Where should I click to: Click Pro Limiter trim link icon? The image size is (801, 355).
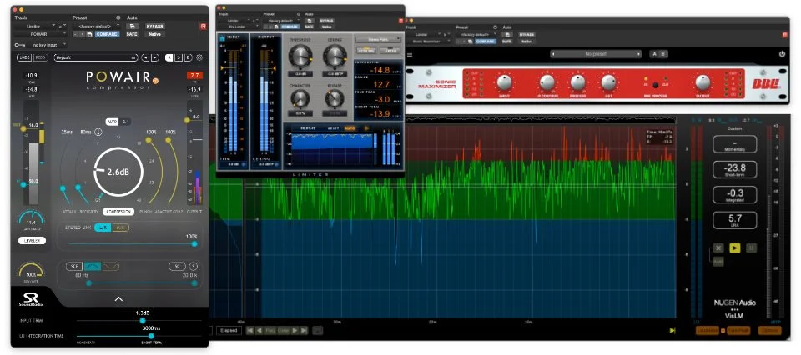pos(244,164)
